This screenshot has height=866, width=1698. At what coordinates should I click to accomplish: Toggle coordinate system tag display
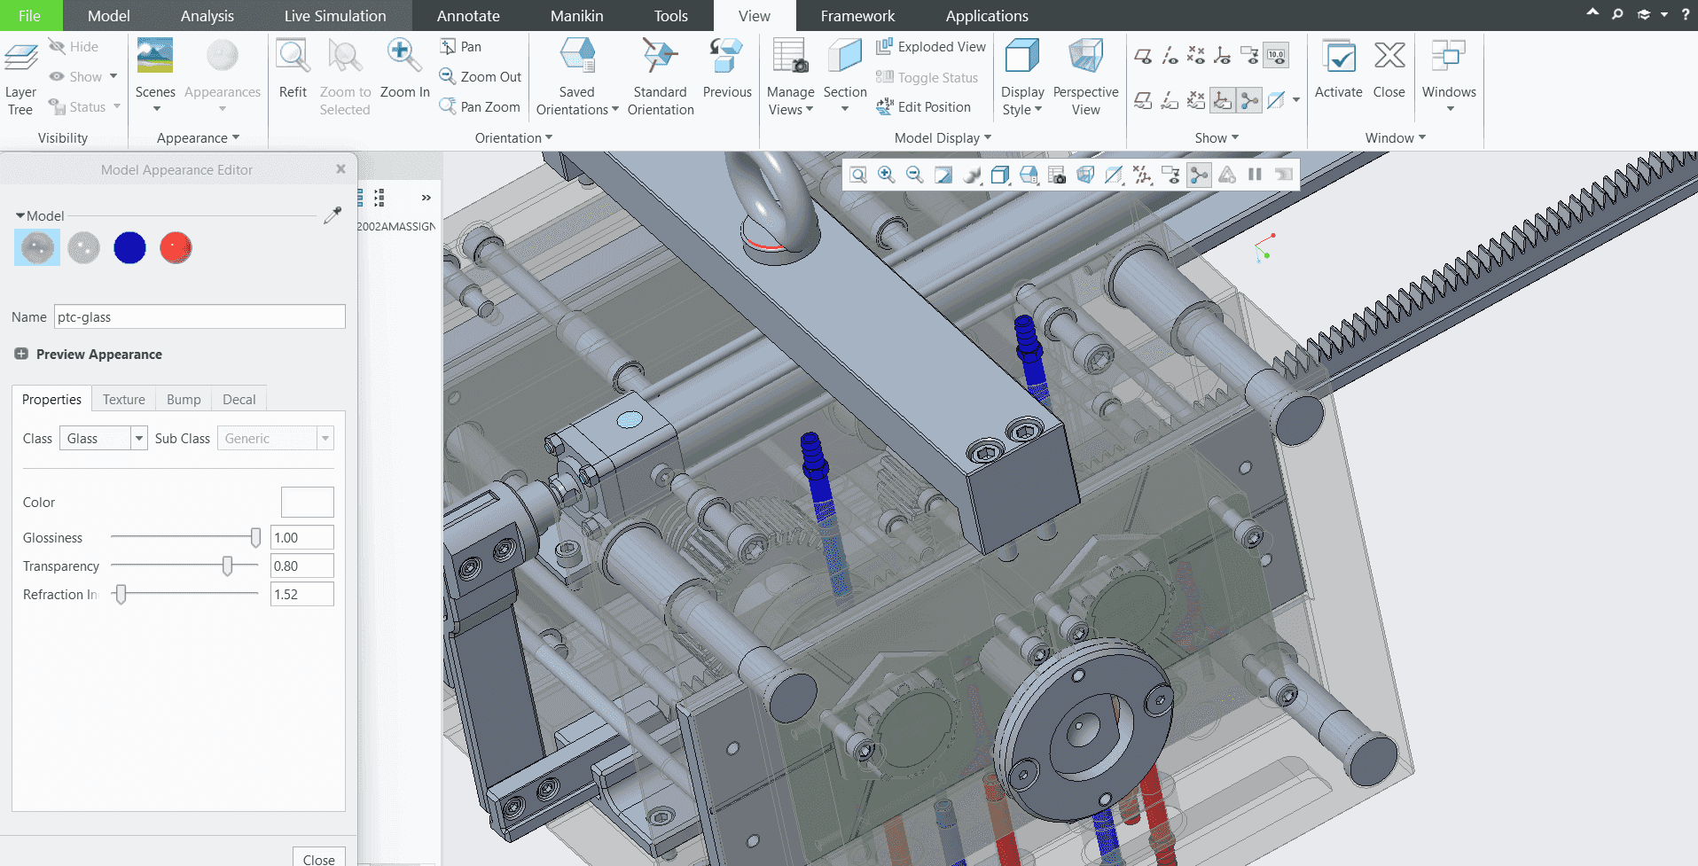(1223, 100)
